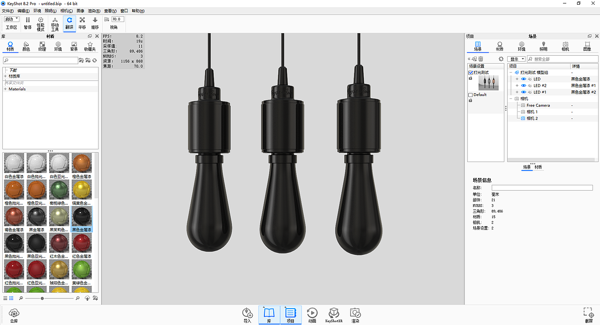
Task: Switch to the 纹理 texture library tab
Action: coord(42,46)
